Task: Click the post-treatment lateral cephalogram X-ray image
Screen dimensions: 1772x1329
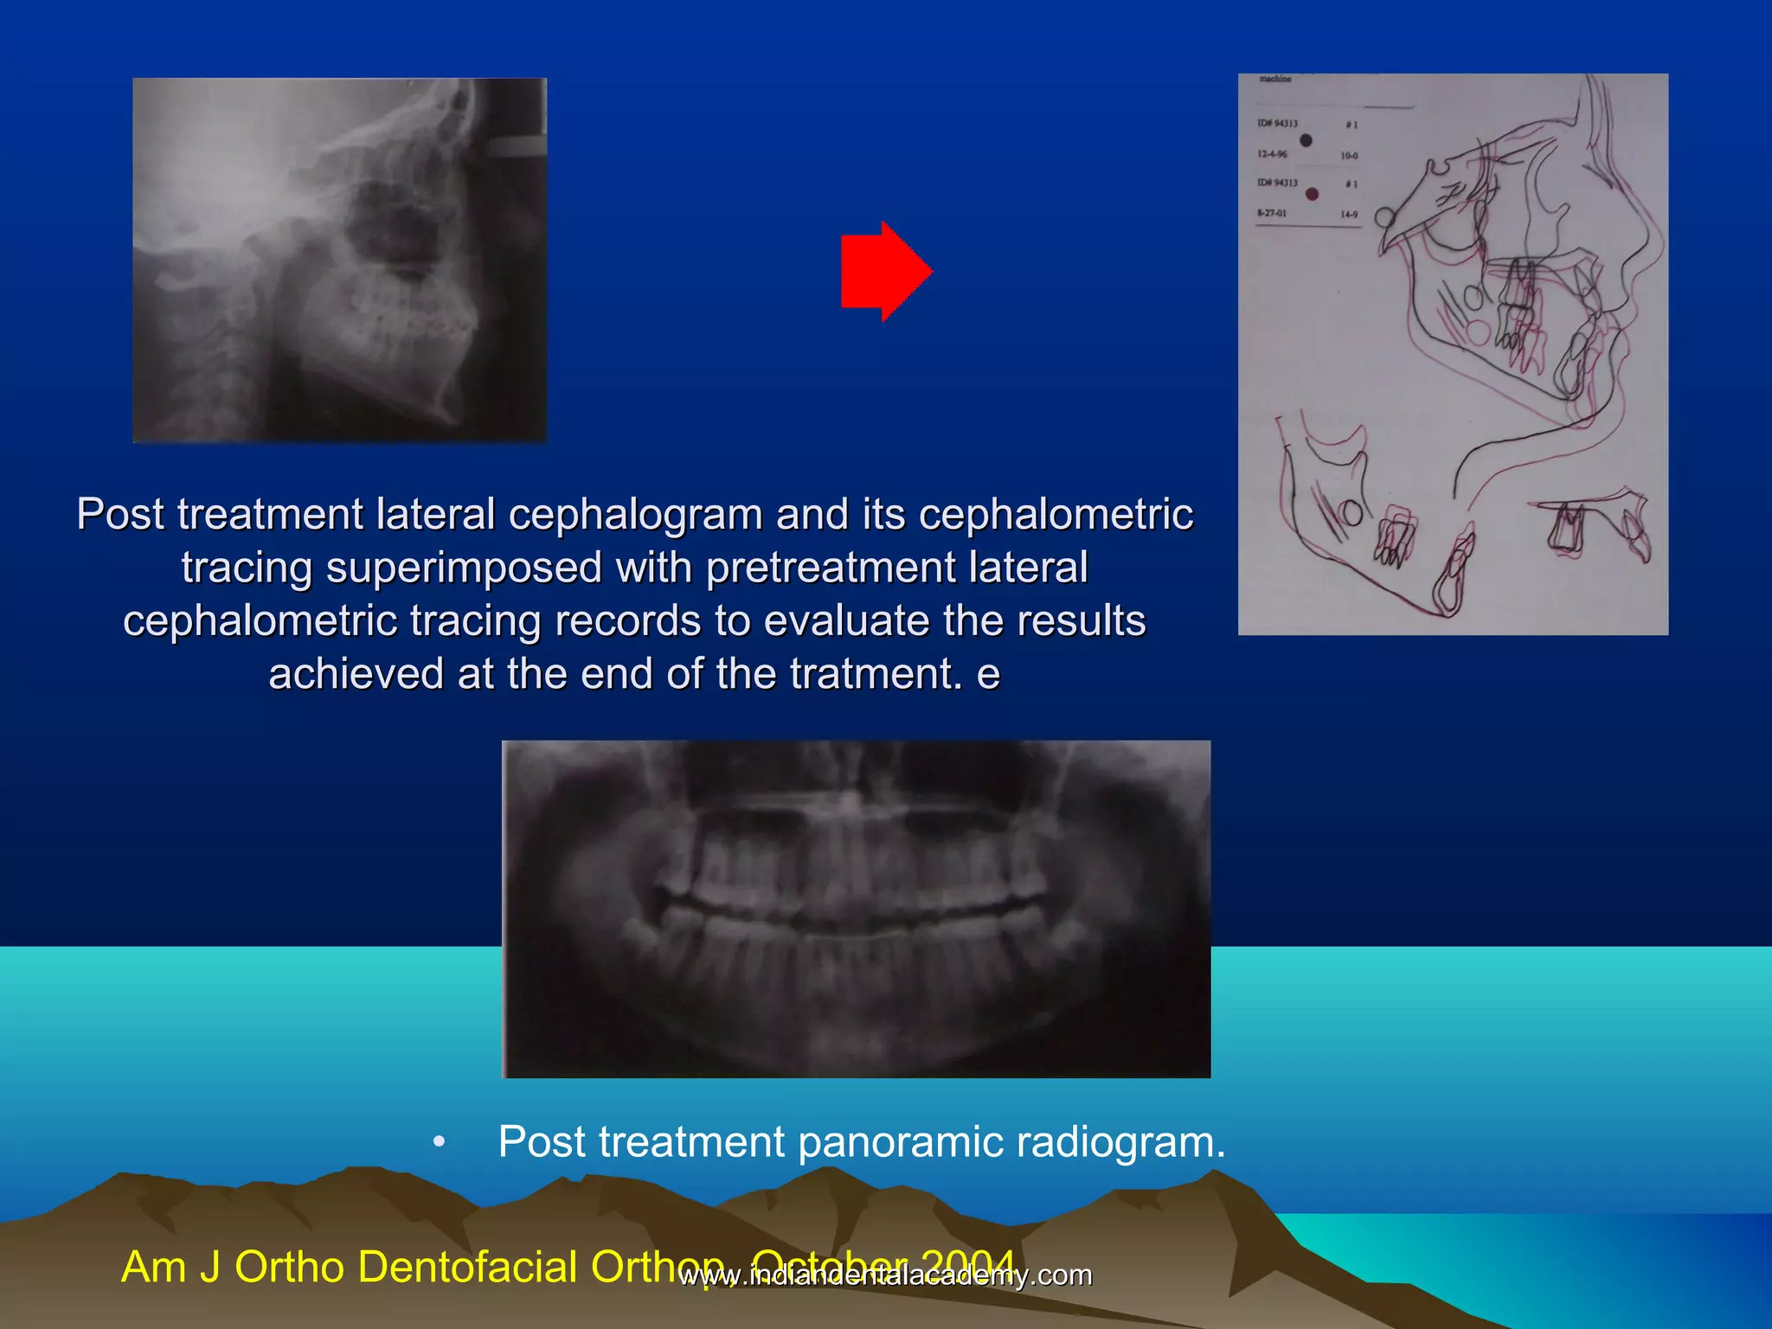Action: [x=339, y=260]
